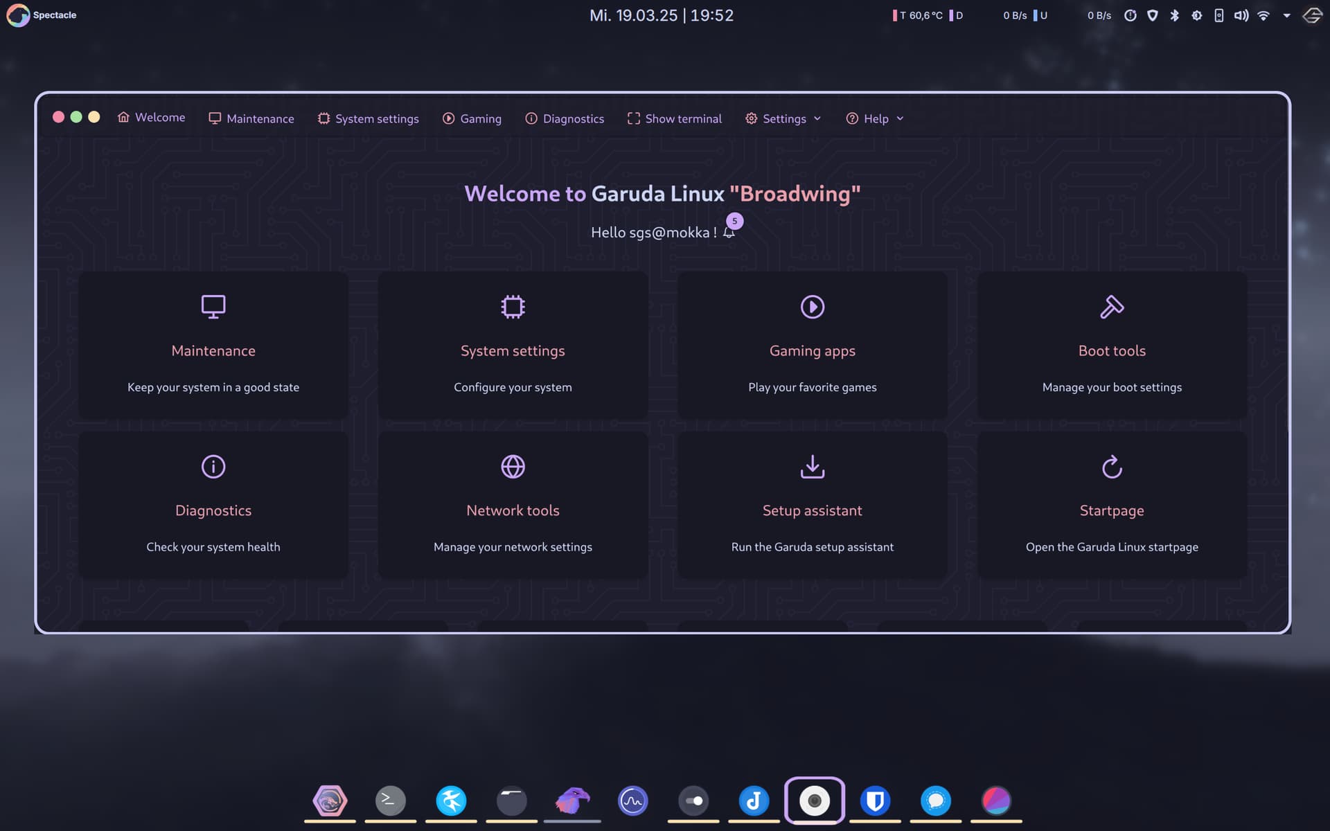
Task: Launch the dragon hexagon dock app
Action: point(330,801)
